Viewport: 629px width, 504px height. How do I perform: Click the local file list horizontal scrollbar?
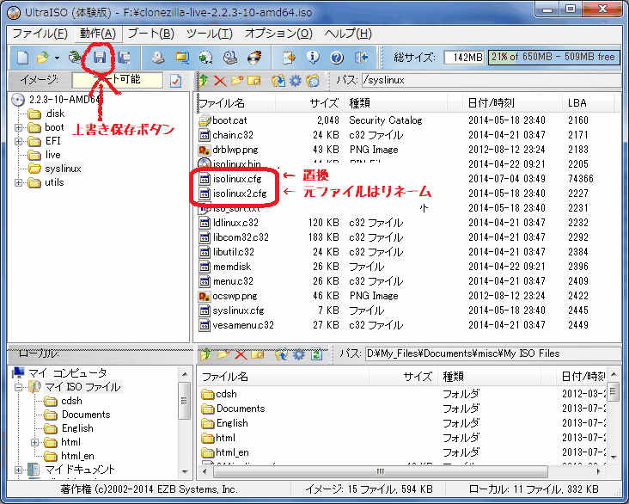click(x=381, y=471)
